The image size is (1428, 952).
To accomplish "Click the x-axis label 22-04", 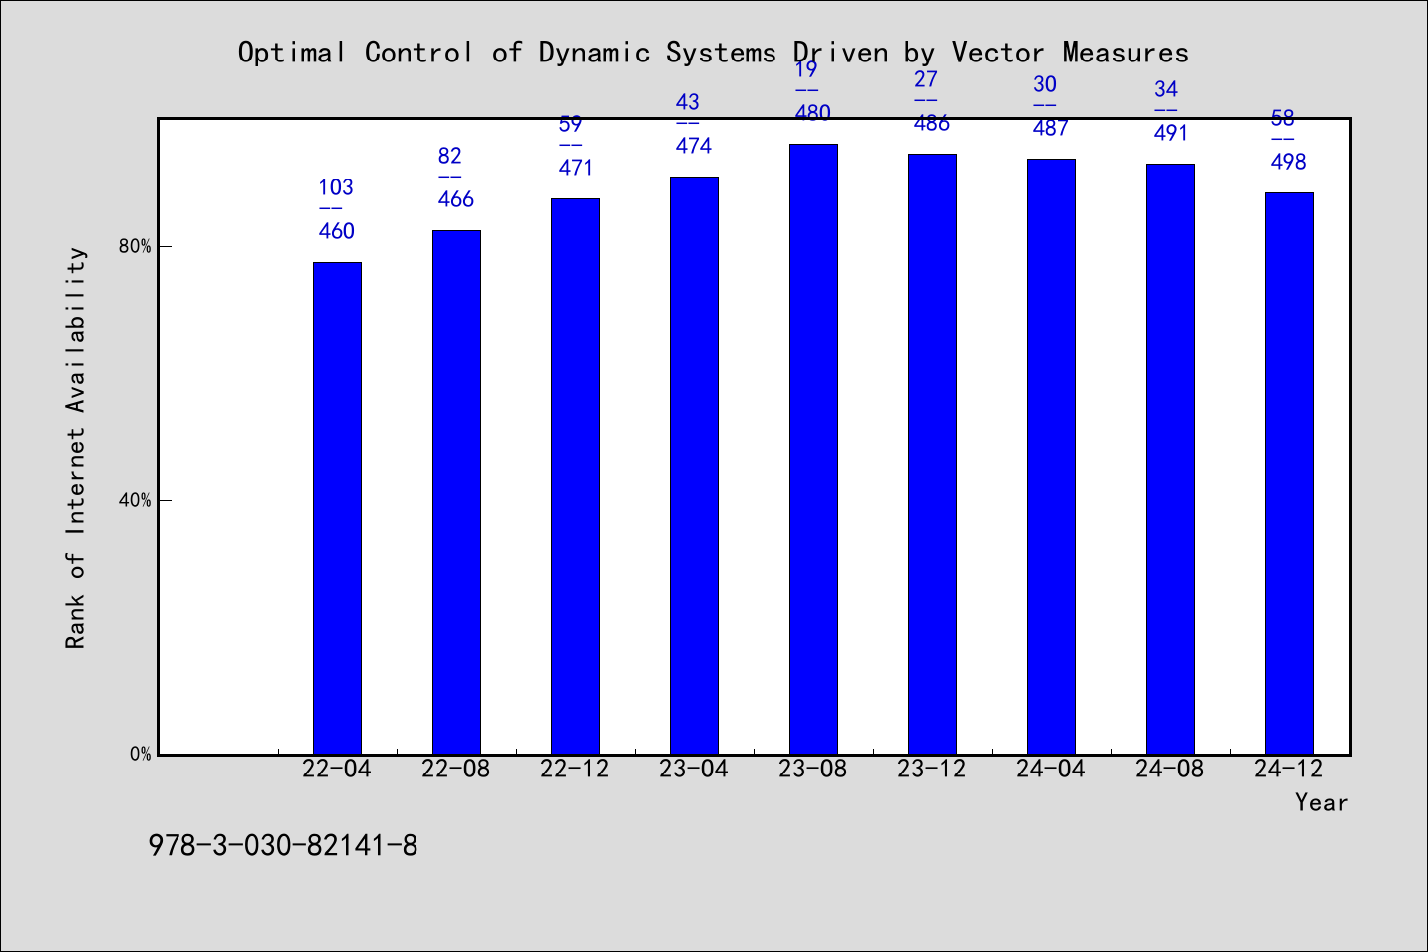I will 337,769.
